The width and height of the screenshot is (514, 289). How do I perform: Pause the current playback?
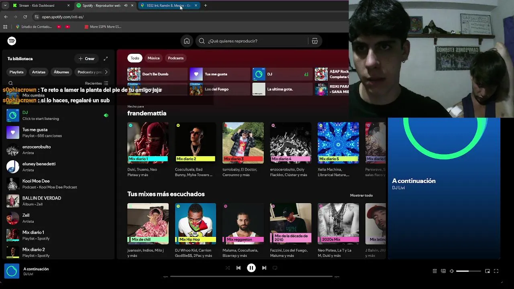pyautogui.click(x=251, y=268)
